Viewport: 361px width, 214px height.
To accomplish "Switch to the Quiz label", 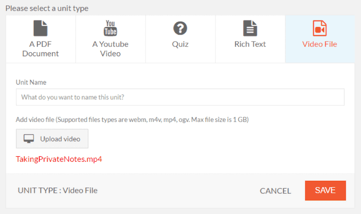I will click(x=180, y=44).
